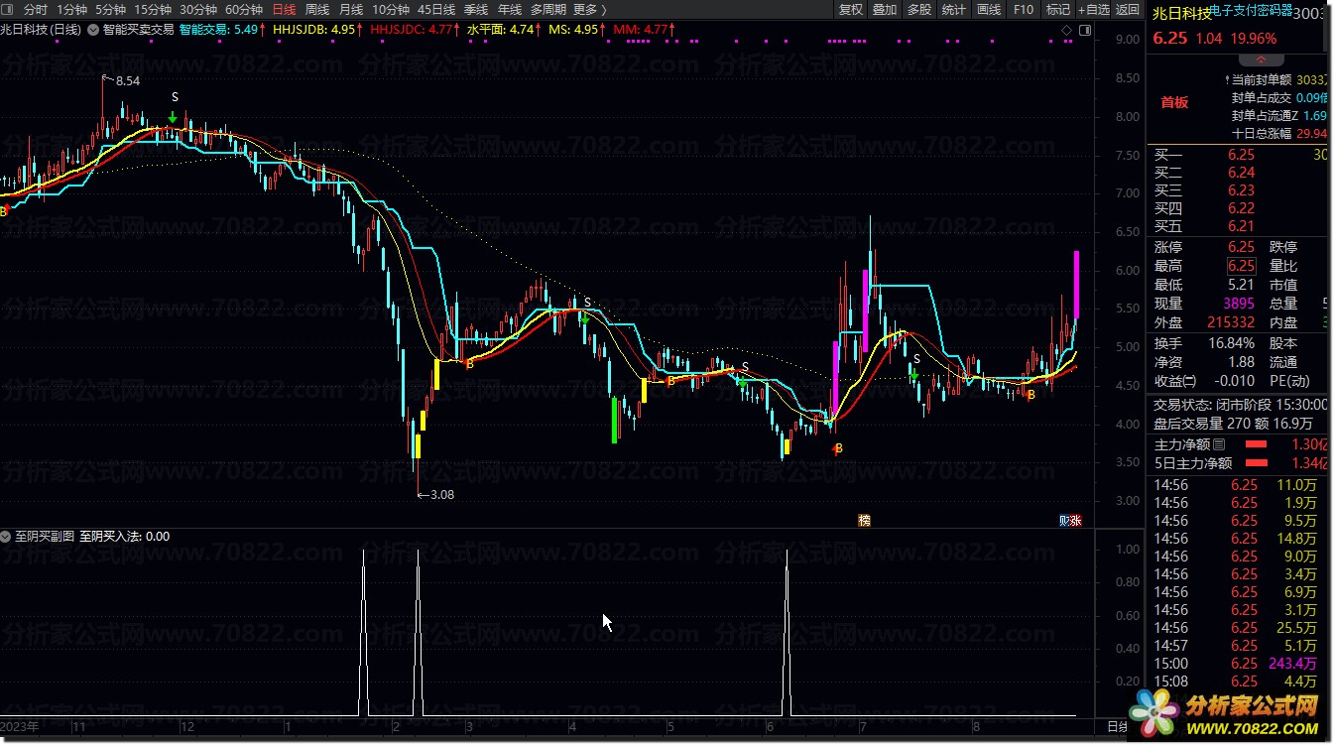Switch to the 季线 quarterly chart

coord(476,9)
